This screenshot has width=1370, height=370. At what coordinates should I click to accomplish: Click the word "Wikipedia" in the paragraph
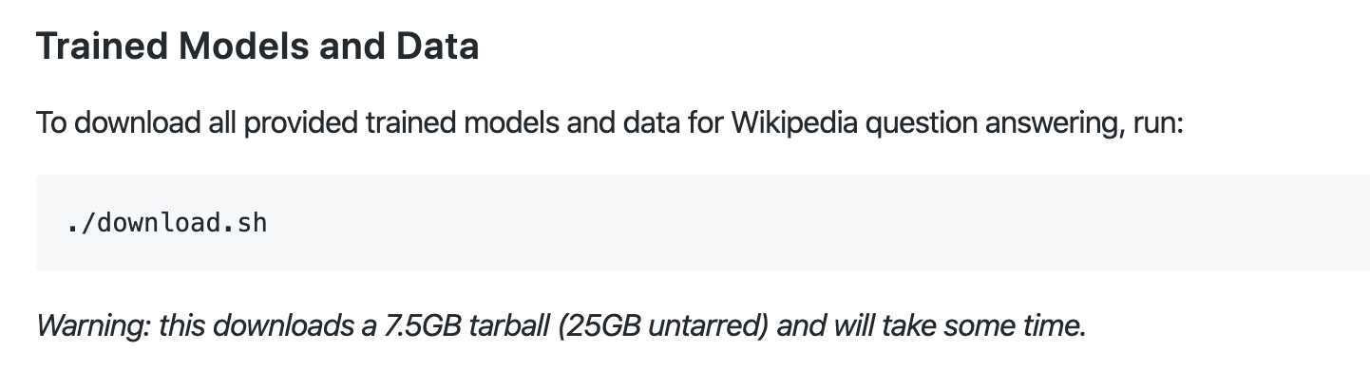[x=794, y=123]
